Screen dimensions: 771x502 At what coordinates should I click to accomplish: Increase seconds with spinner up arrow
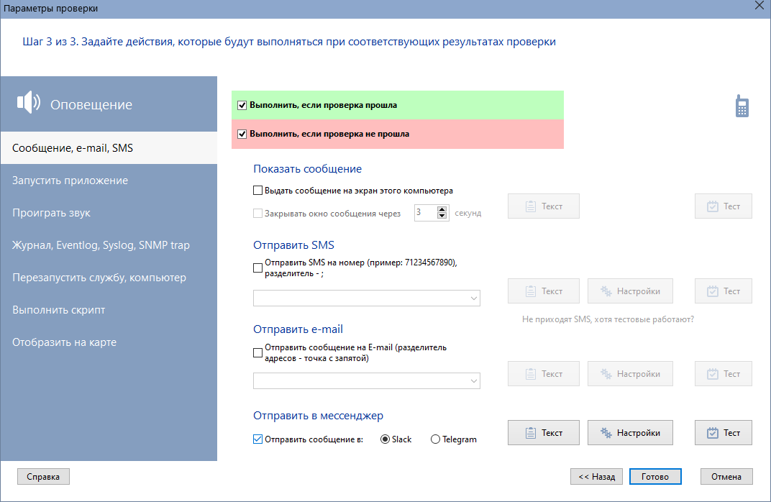pos(442,209)
